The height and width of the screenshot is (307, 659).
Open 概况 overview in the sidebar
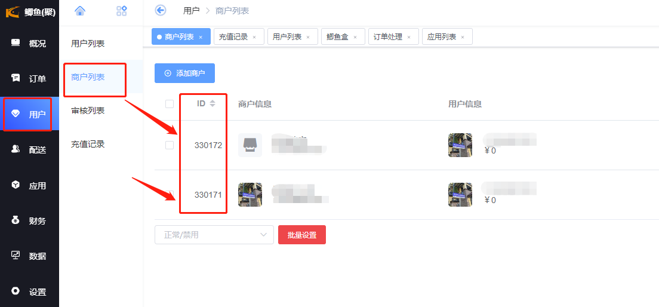click(x=30, y=44)
